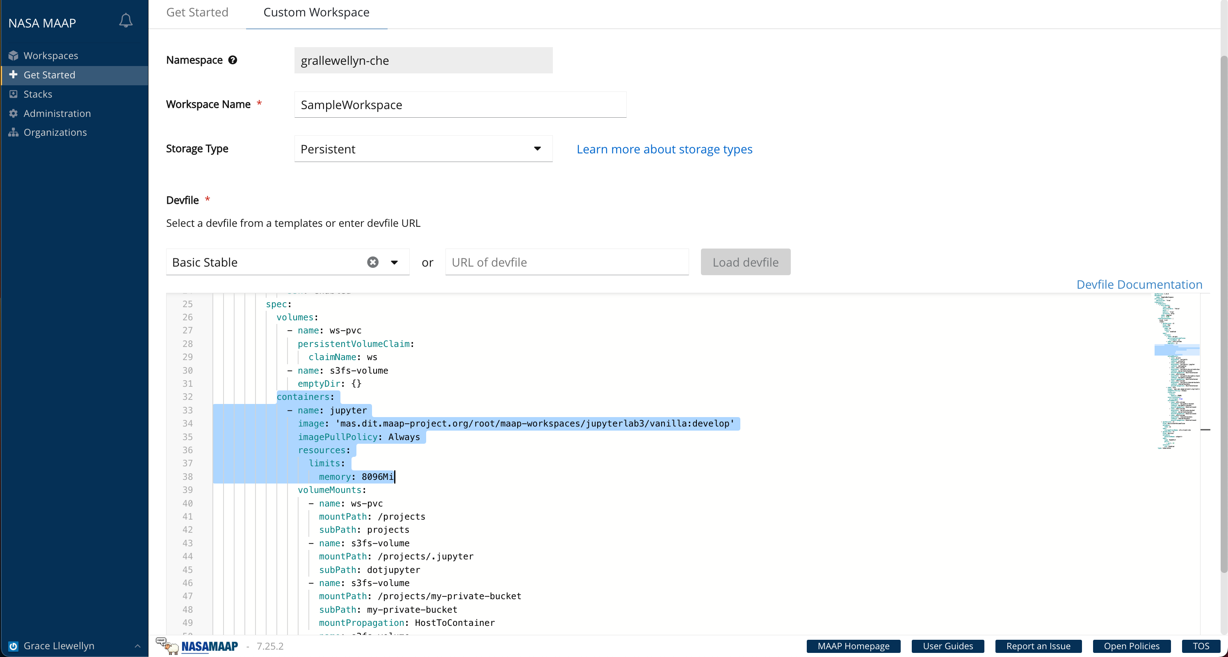Open Learn more about storage types link
This screenshot has height=657, width=1228.
tap(664, 149)
